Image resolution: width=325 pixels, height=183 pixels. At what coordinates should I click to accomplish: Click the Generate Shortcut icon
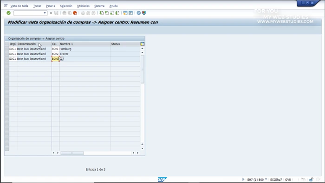click(x=130, y=13)
